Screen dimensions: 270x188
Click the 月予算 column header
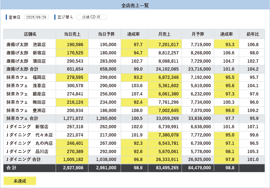click(198, 34)
